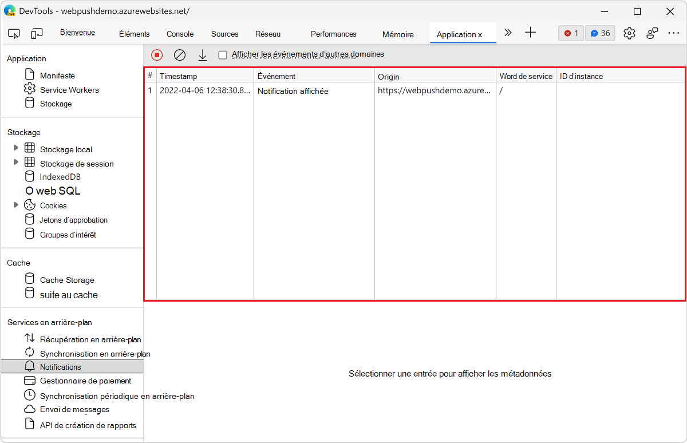The image size is (687, 443).
Task: Select the Notifications background service
Action: click(59, 366)
